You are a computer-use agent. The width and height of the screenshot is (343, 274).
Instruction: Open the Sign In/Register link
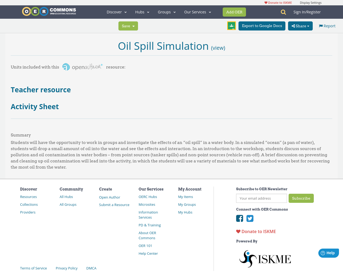[307, 12]
